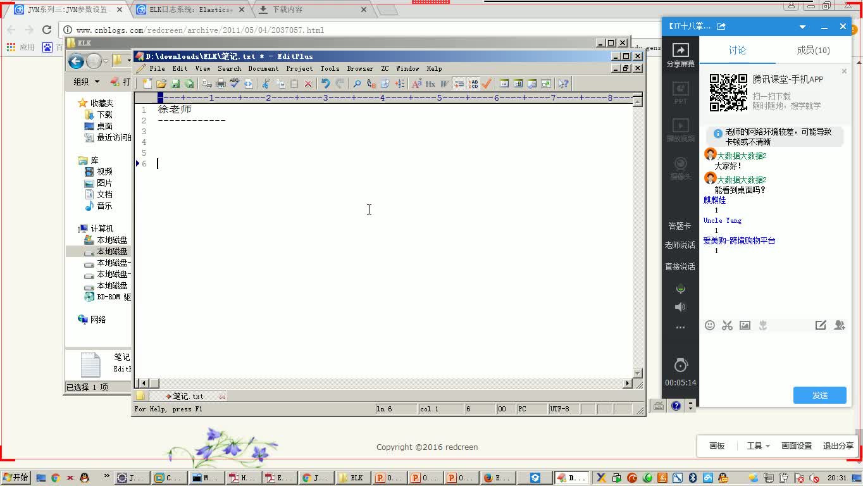The image size is (863, 486).
Task: Click the Save icon in EditPlus toolbar
Action: coord(175,84)
